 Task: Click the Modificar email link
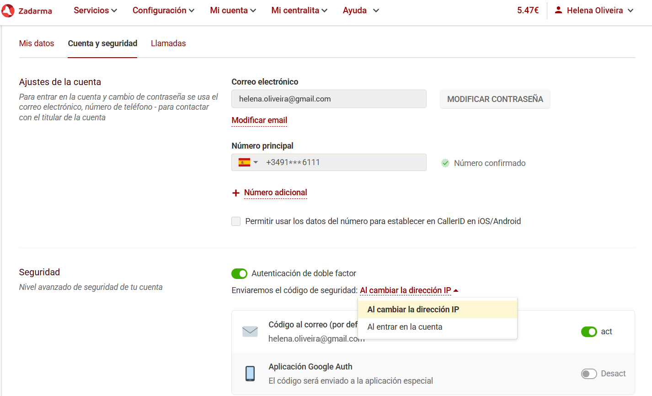click(259, 120)
